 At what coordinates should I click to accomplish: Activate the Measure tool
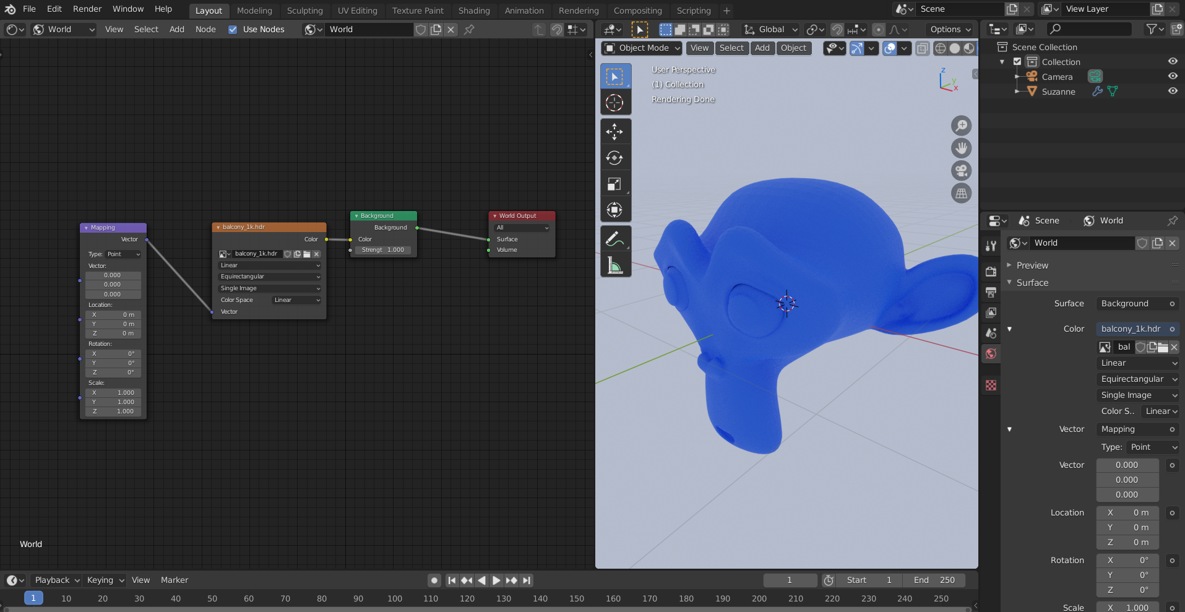tap(614, 265)
